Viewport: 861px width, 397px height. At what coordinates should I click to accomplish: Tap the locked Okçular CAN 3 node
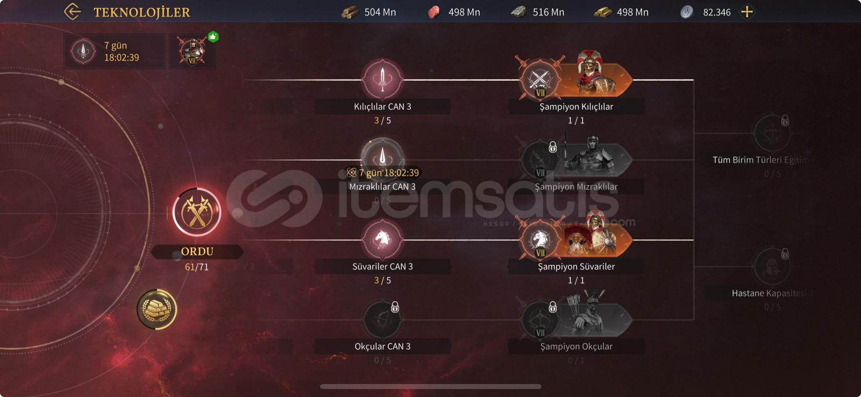[x=383, y=320]
